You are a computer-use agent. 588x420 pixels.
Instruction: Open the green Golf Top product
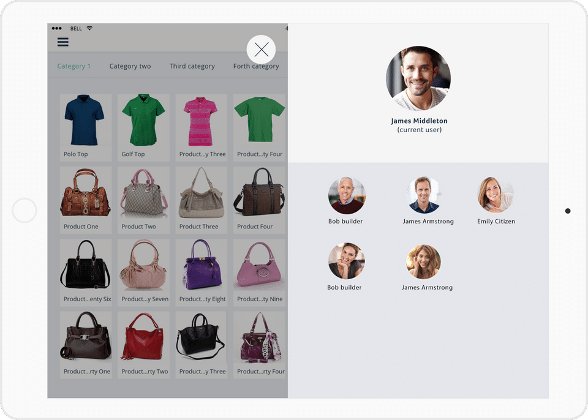pos(143,127)
